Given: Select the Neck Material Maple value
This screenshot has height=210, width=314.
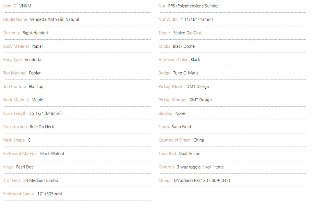Looking at the screenshot, I should click(37, 100).
